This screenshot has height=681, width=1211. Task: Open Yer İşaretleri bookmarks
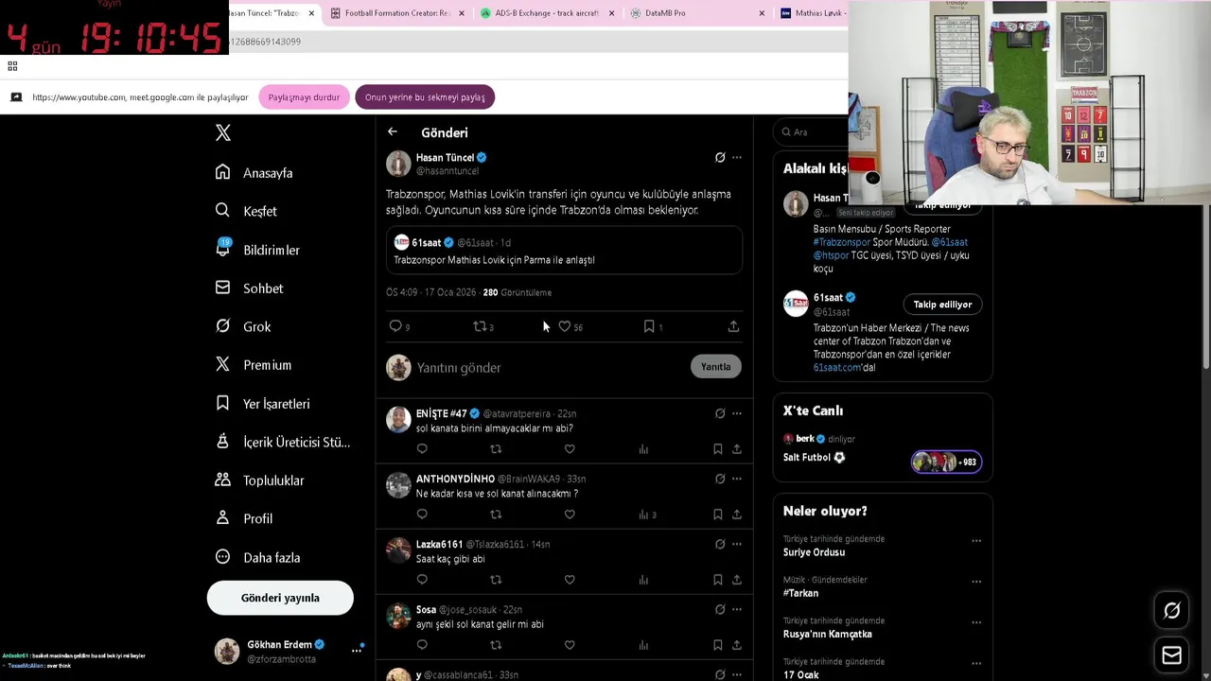click(262, 404)
